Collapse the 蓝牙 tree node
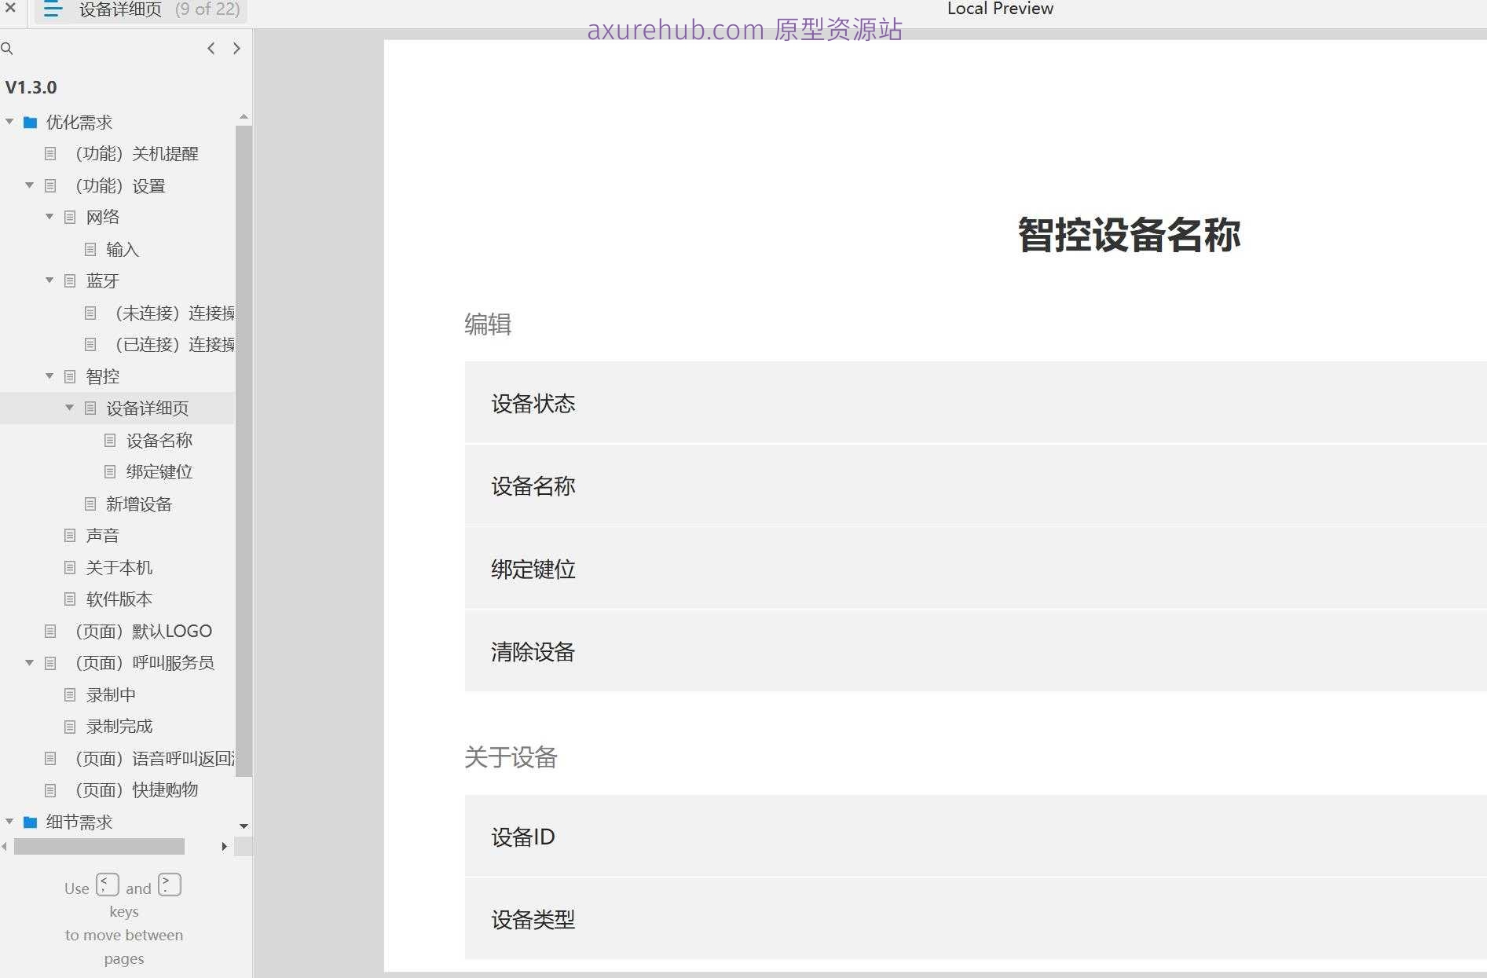1487x978 pixels. click(x=49, y=280)
